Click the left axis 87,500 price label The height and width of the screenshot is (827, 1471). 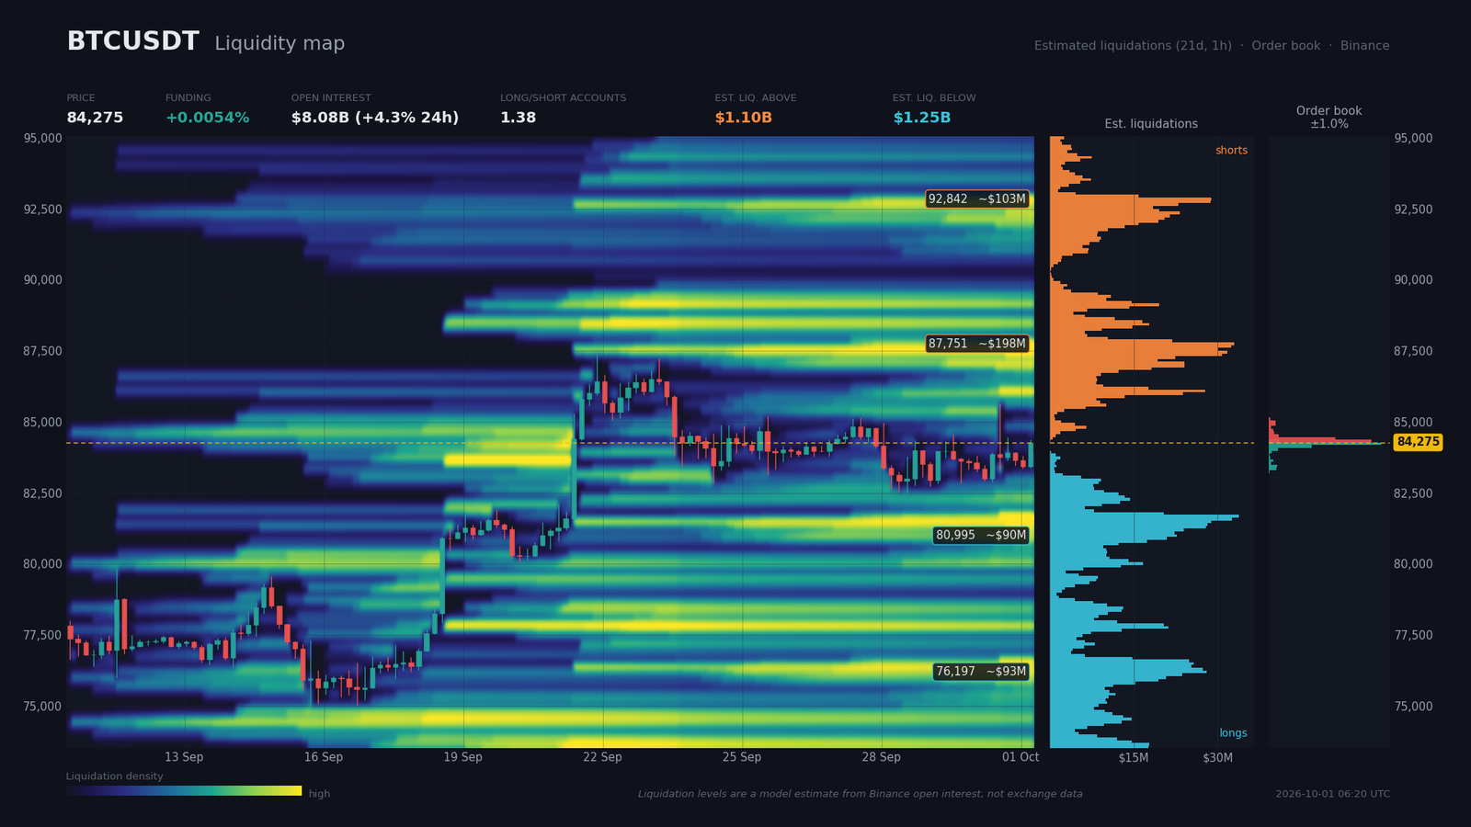click(x=43, y=351)
